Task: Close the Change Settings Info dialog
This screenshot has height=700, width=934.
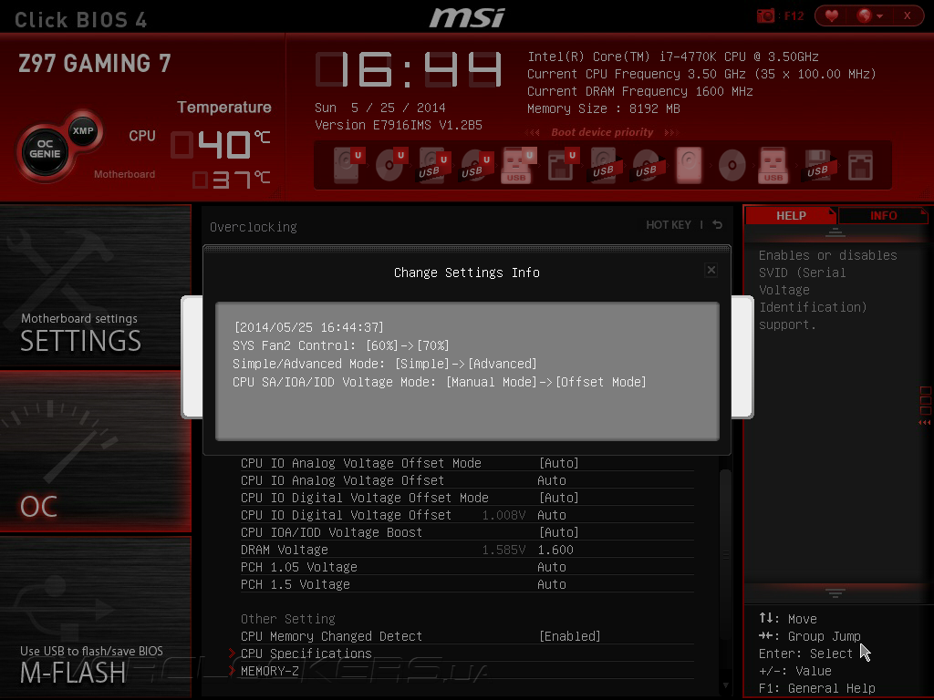Action: 711,270
